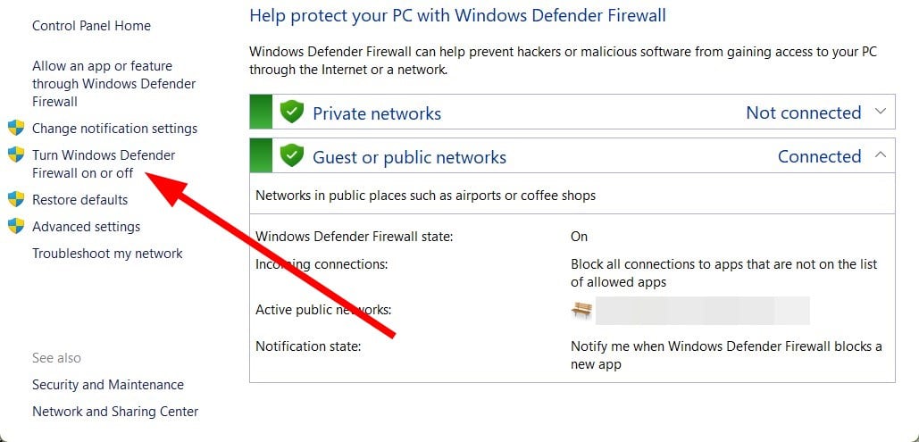The width and height of the screenshot is (919, 442).
Task: Click shield icon beside Turn Windows Defender Firewall
Action: (x=15, y=154)
